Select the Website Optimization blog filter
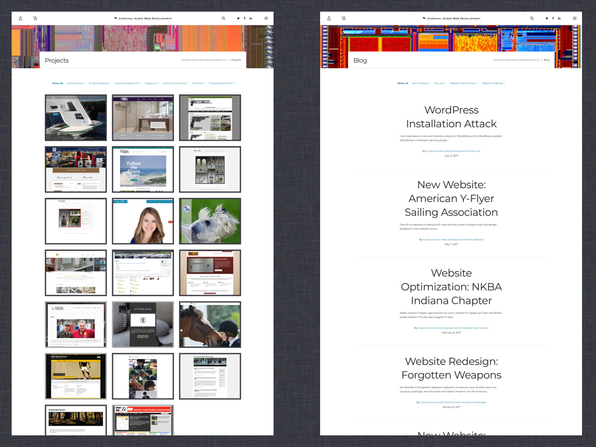The height and width of the screenshot is (447, 596). (464, 83)
